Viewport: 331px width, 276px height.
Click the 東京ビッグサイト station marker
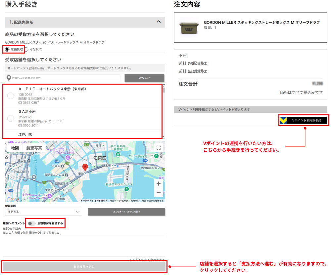70,190
